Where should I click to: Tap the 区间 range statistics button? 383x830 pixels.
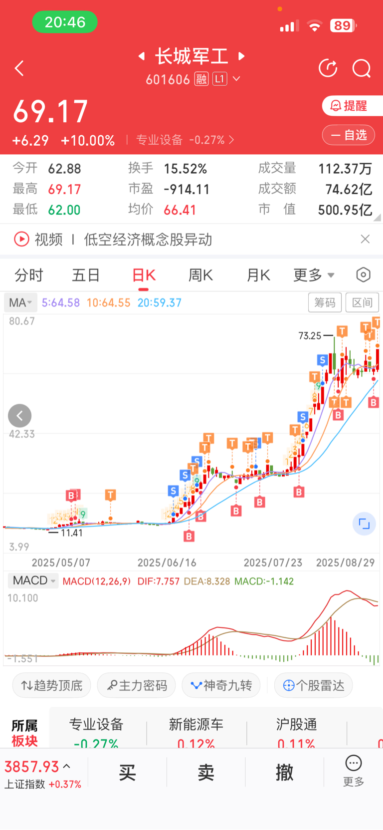[x=362, y=302]
